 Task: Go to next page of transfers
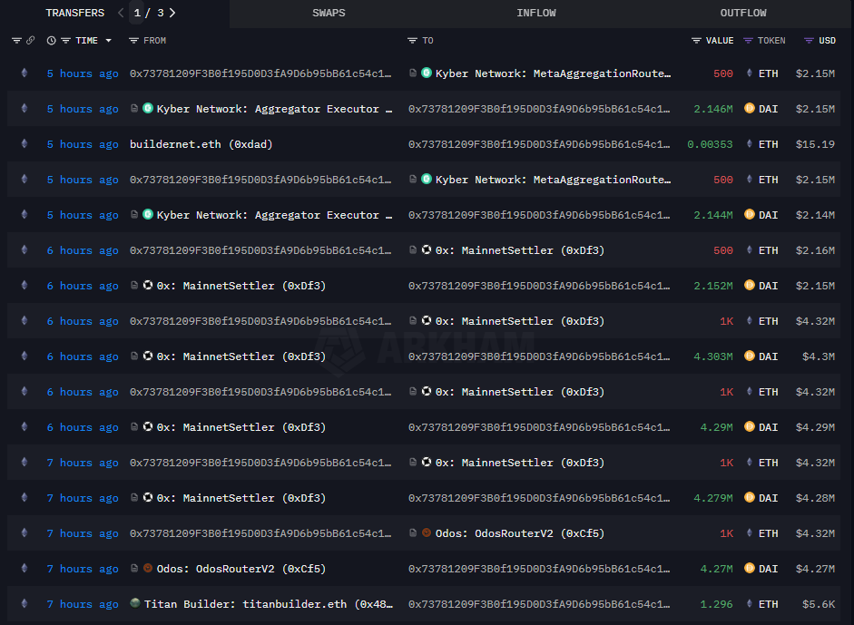point(172,13)
